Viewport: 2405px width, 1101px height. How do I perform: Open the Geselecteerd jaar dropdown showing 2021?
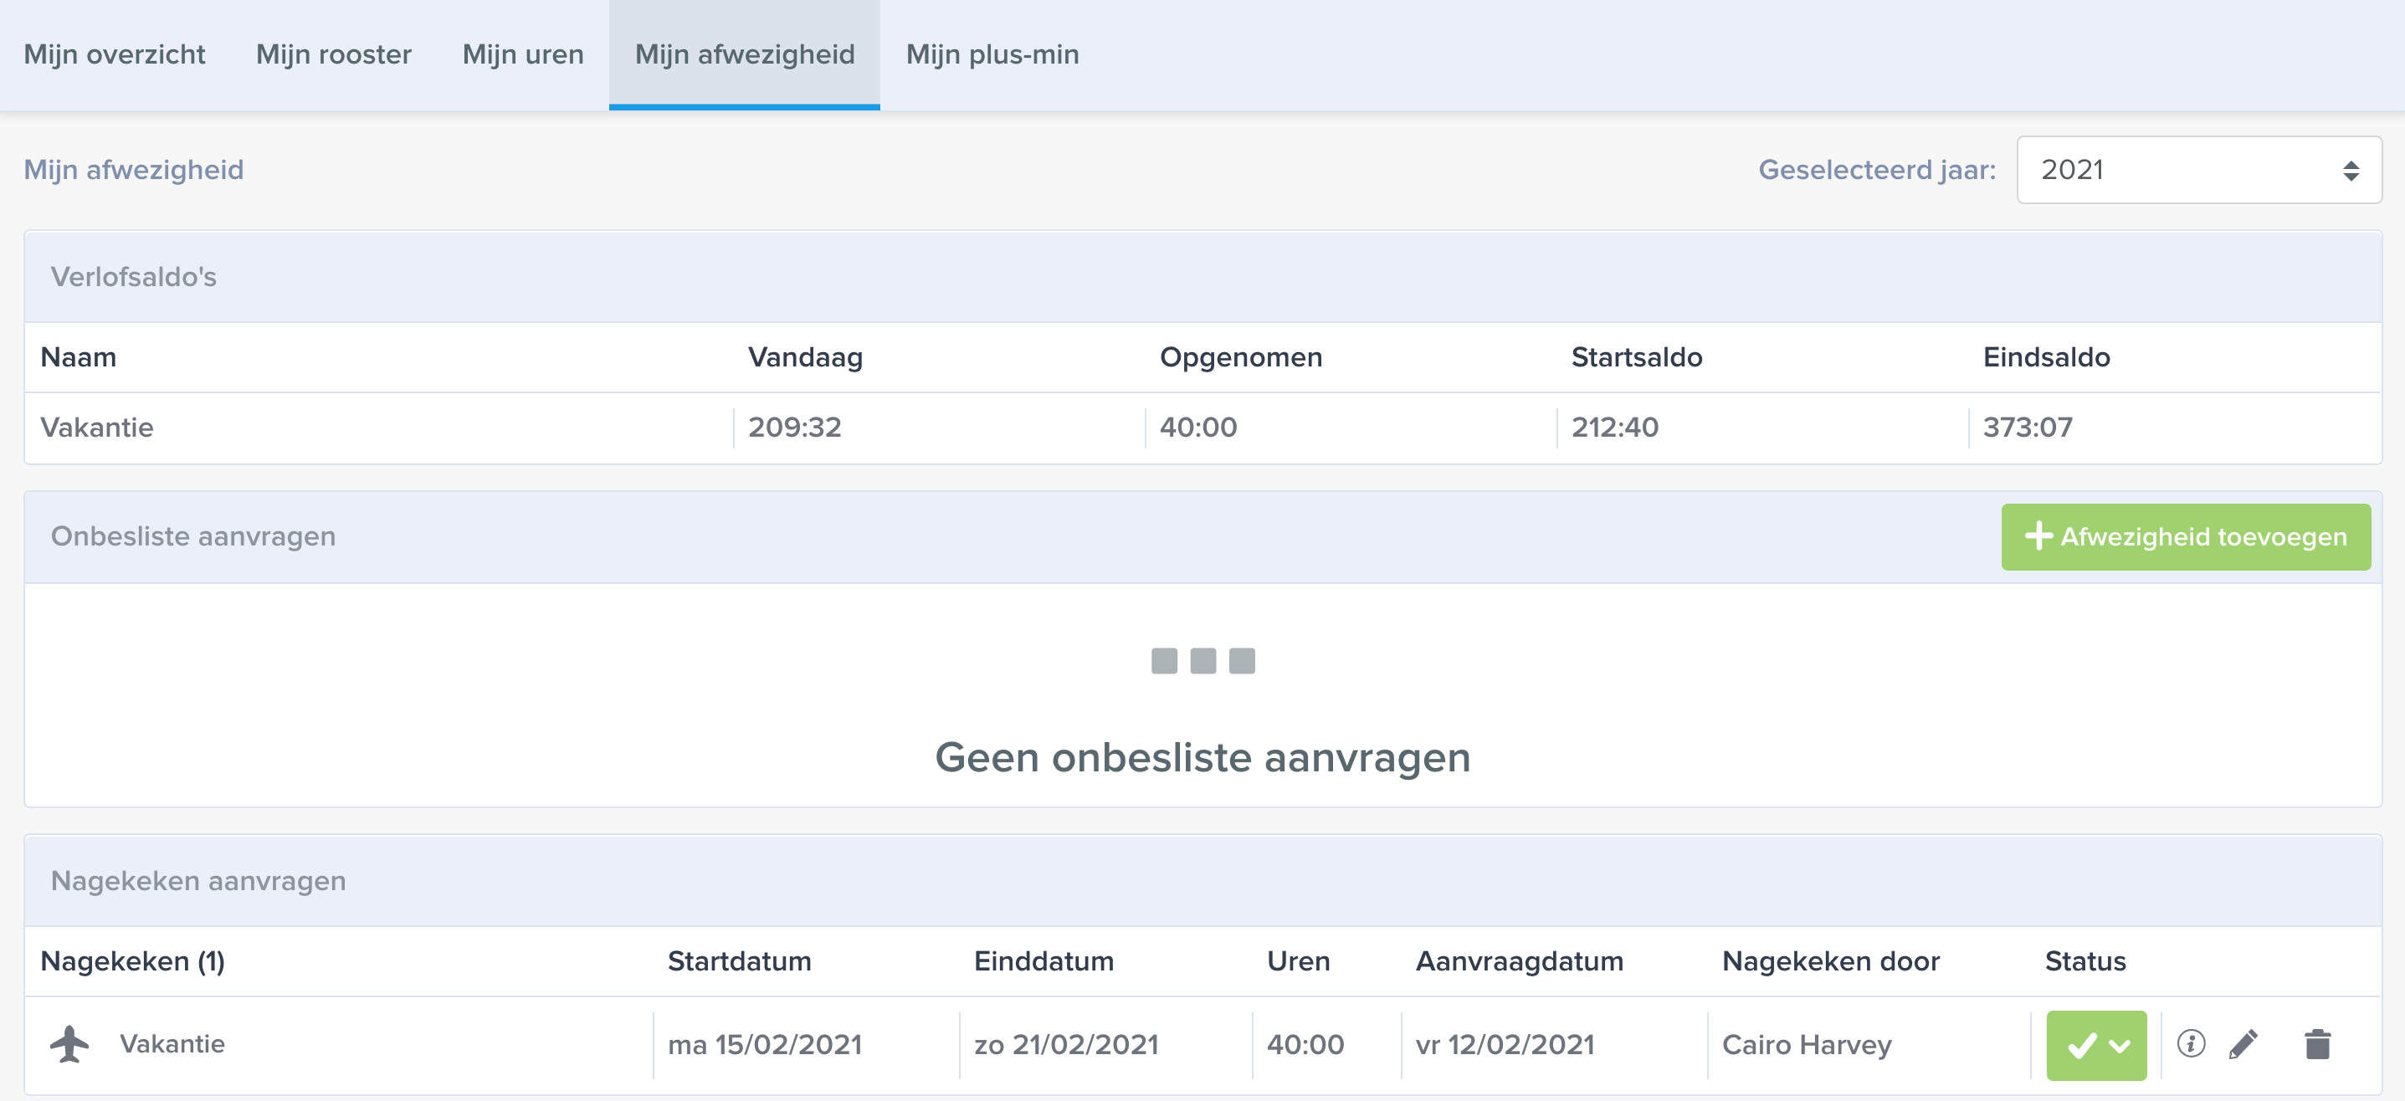coord(2198,170)
